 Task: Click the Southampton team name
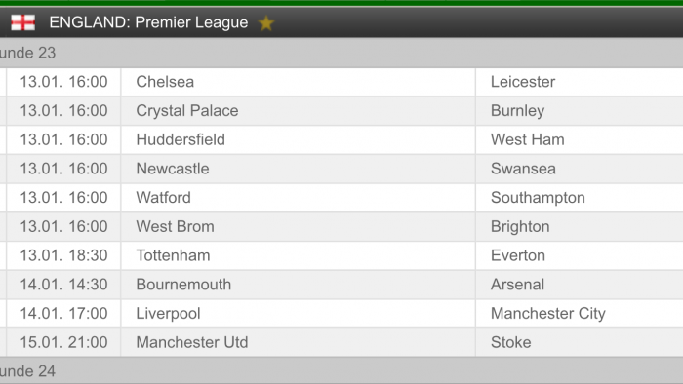[x=538, y=198]
